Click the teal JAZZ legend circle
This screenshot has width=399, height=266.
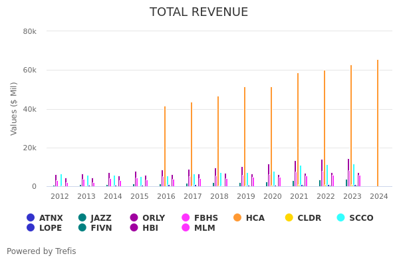click(x=82, y=218)
